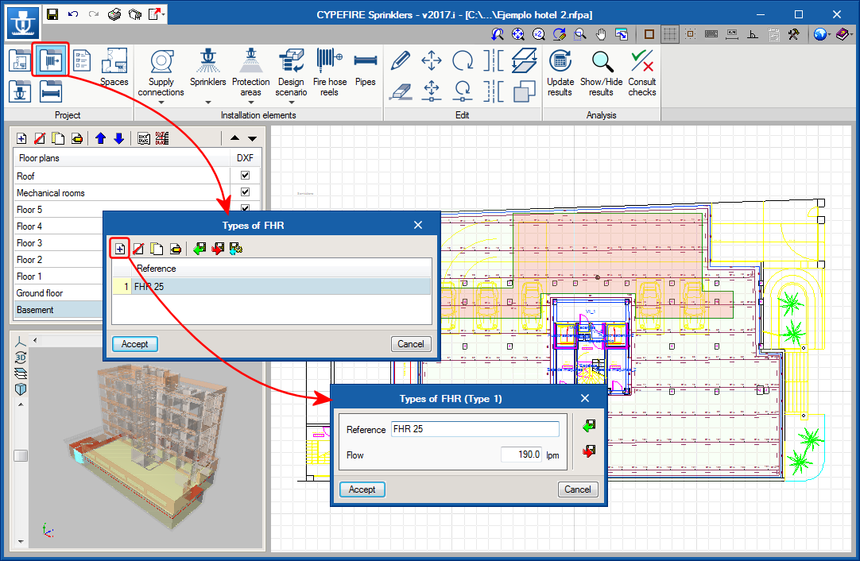Viewport: 860px width, 561px height.
Task: Click Show/Hide results magnifier icon
Action: coord(601,62)
